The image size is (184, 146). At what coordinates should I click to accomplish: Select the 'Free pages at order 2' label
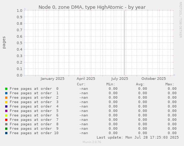[34, 98]
